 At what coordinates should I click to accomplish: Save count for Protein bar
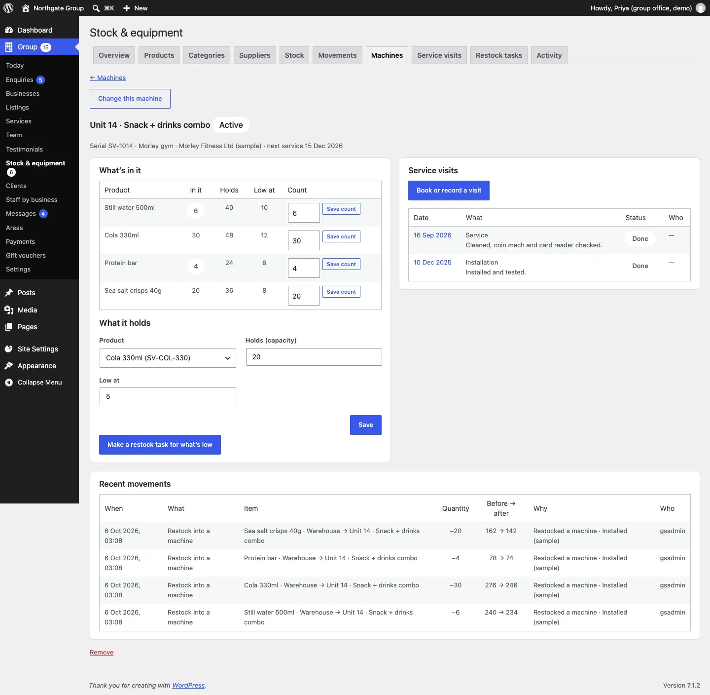point(341,264)
